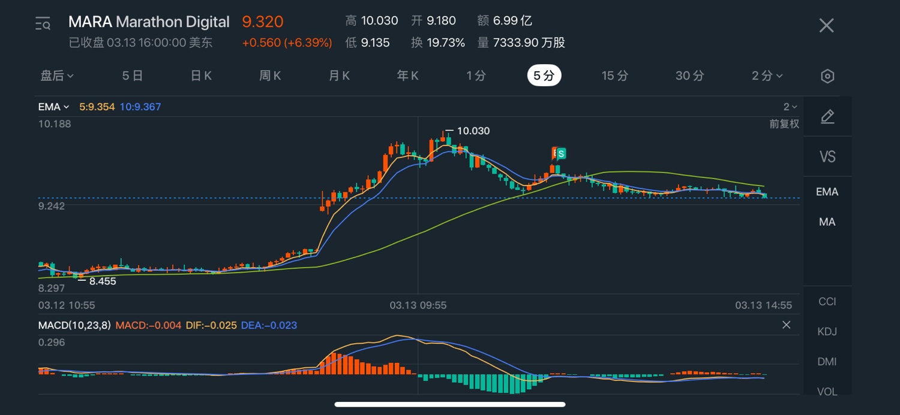Select the 1分 timeframe tab
This screenshot has height=415, width=900.
tap(476, 76)
